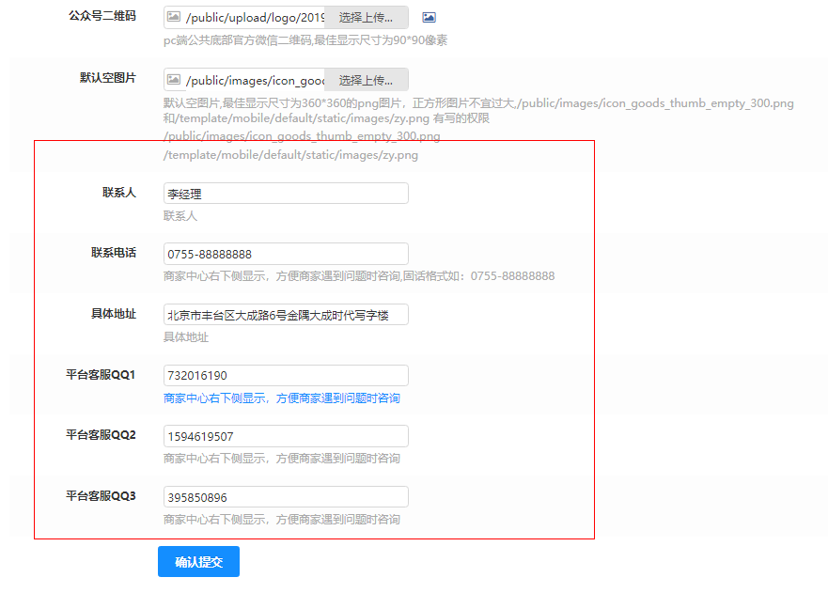Click the 默认空图片 file path text
This screenshot has height=593, width=828.
tap(254, 80)
